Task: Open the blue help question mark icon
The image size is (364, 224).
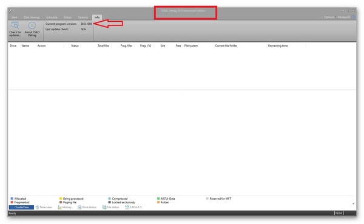Action: [x=353, y=17]
